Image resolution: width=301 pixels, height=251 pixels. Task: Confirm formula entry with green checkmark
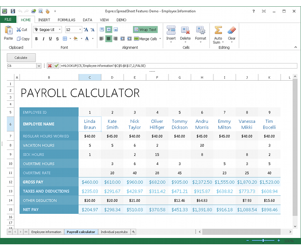(x=56, y=66)
